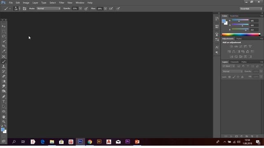Add a Vibrance adjustment

point(250,46)
